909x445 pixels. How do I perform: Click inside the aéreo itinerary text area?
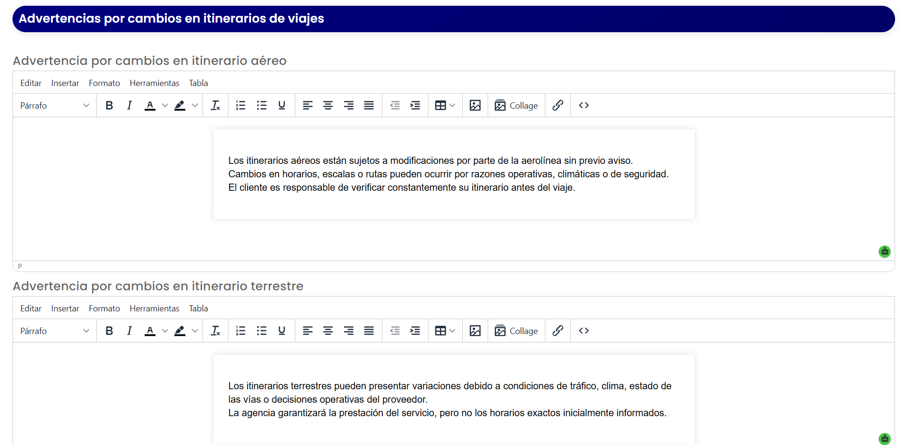[x=454, y=174]
